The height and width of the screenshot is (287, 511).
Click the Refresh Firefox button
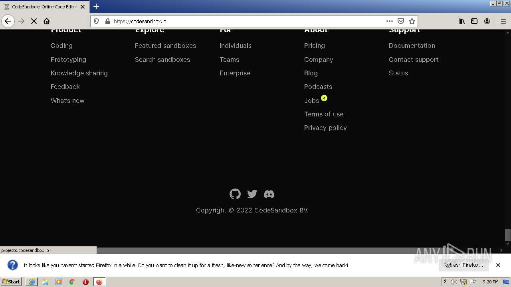tap(463, 265)
